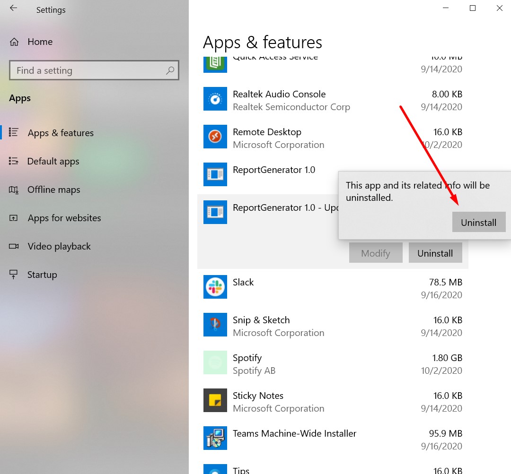This screenshot has height=474, width=511.
Task: Maximize the Settings window
Action: click(473, 8)
